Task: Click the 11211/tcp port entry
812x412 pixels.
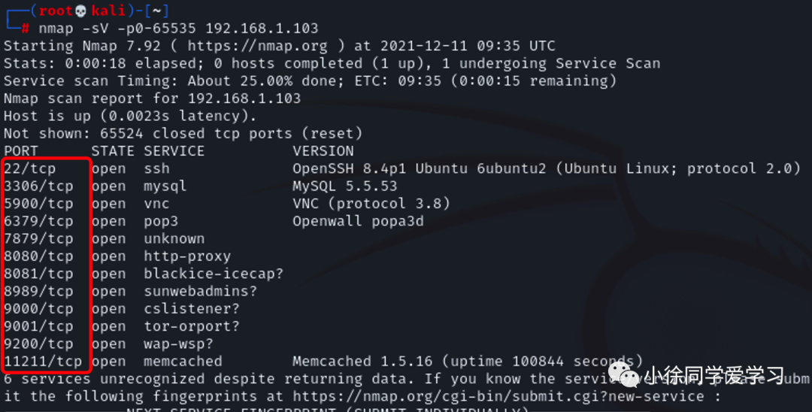Action: [x=43, y=362]
